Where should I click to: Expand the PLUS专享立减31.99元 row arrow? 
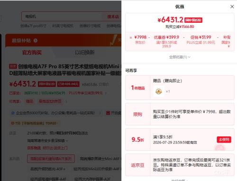(106, 93)
